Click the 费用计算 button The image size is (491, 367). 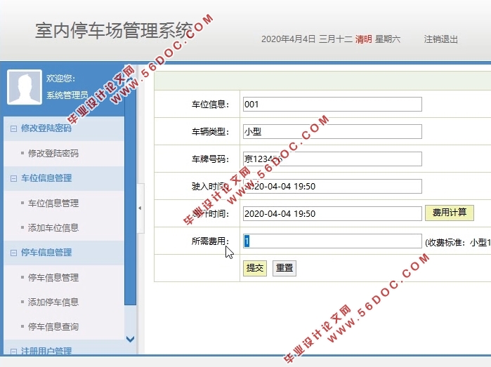[450, 213]
